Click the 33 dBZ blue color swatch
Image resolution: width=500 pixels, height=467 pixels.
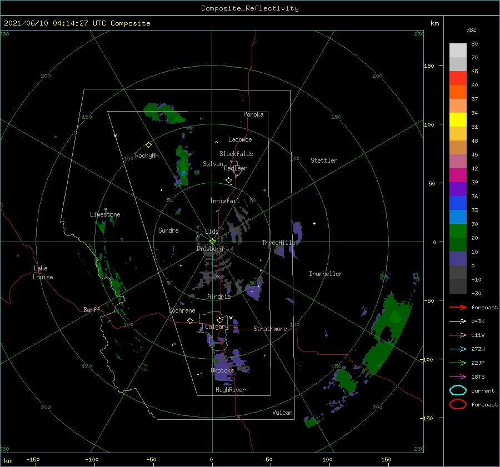point(458,203)
